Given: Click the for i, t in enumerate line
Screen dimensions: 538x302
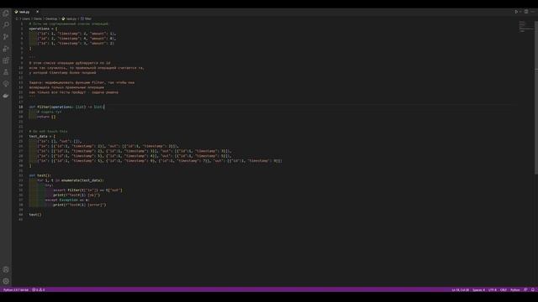Looking at the screenshot, I should 70,180.
